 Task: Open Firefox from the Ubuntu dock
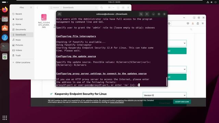5,10
